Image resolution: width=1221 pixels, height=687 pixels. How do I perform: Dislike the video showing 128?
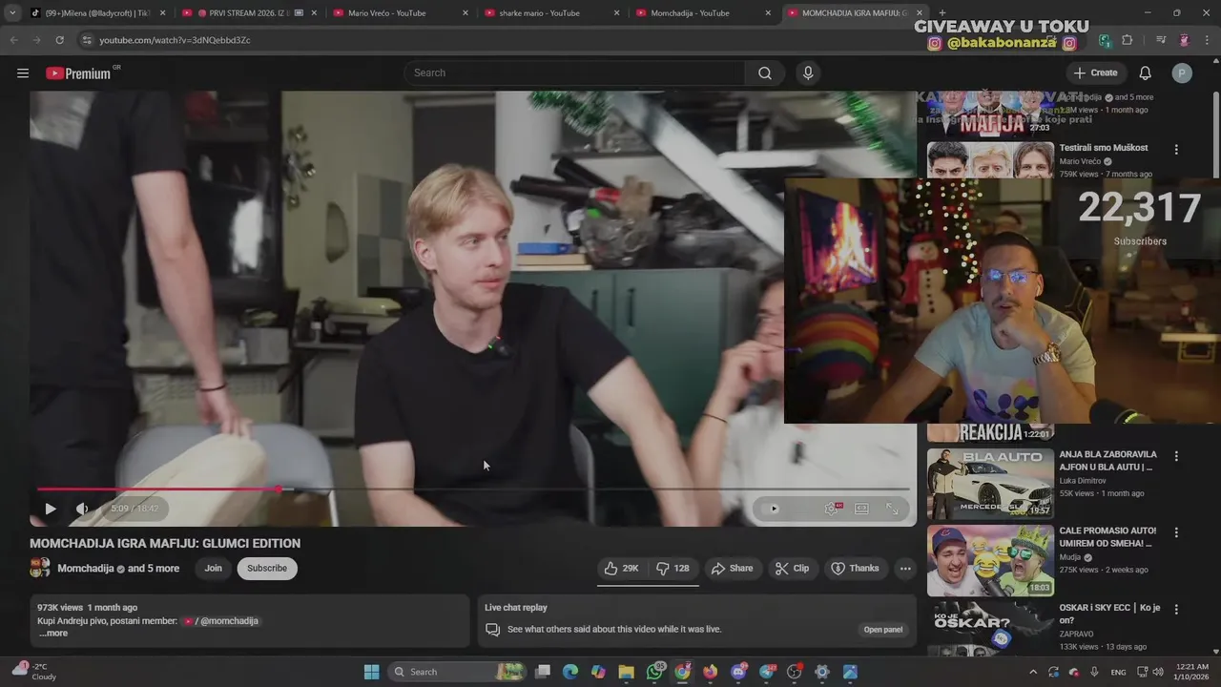[673, 568]
